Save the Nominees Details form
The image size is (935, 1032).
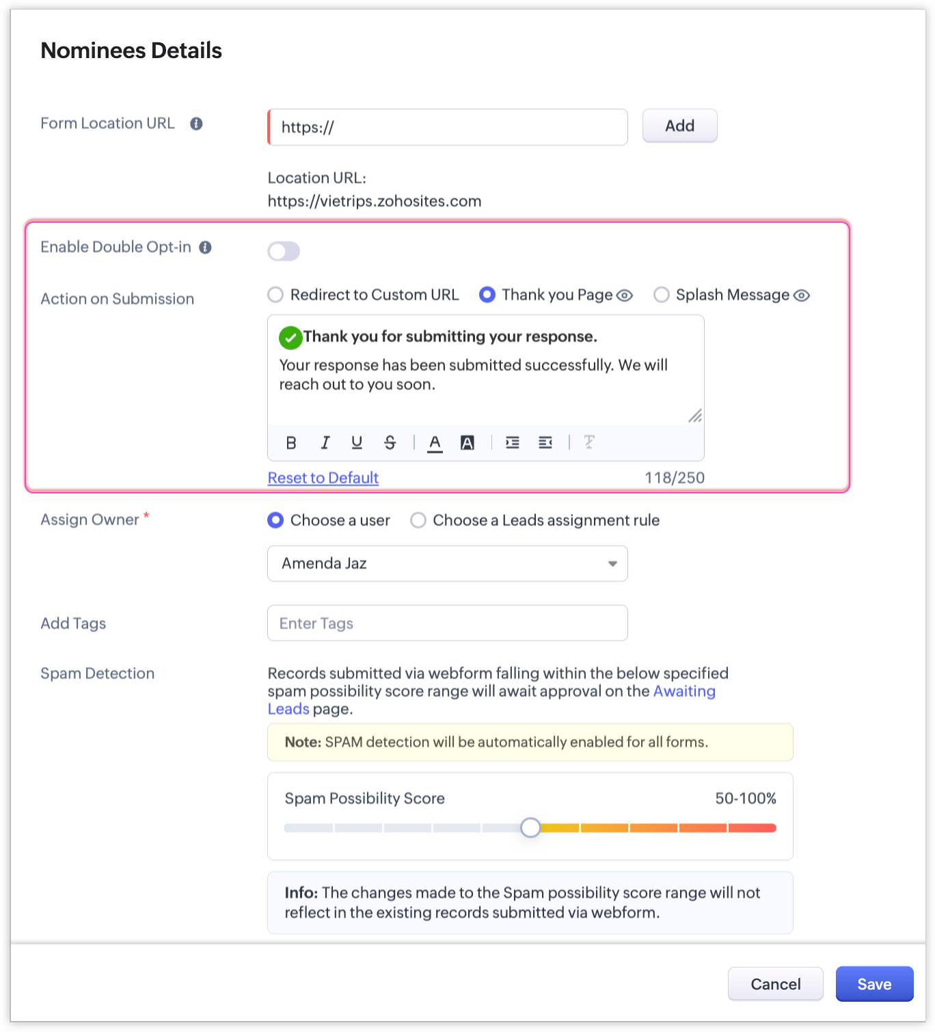874,984
